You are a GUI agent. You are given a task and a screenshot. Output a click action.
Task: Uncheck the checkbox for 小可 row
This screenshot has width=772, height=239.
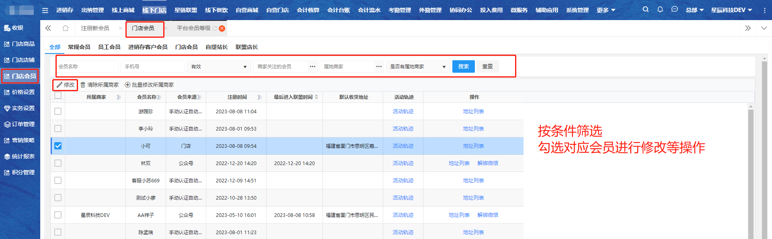click(x=58, y=146)
